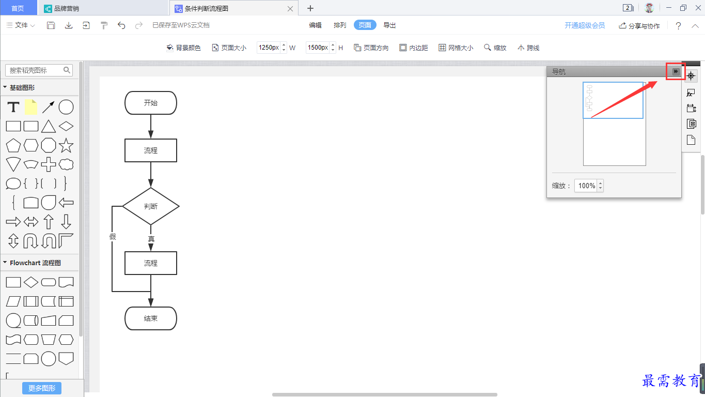Viewport: 705px width, 397px height.
Task: Increase navigation zoom with up stepper
Action: pos(600,183)
